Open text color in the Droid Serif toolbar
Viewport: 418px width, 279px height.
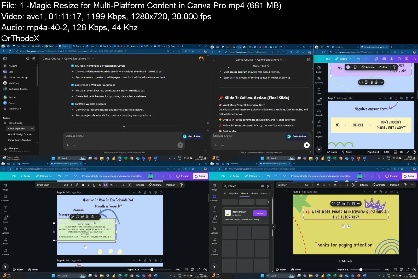click(77, 185)
